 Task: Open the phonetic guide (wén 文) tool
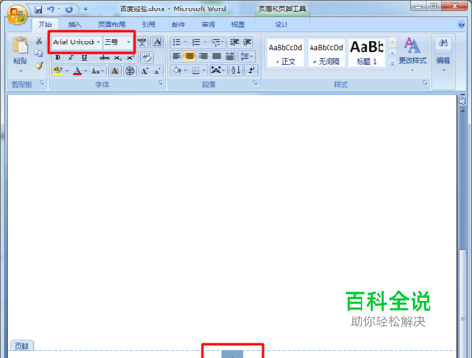143,41
